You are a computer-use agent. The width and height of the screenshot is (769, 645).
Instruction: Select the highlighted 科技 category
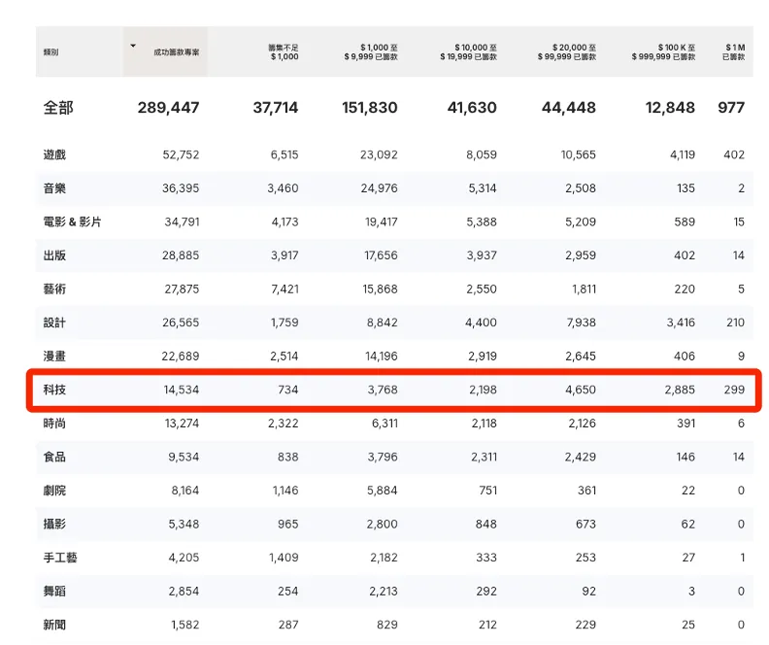coord(54,390)
